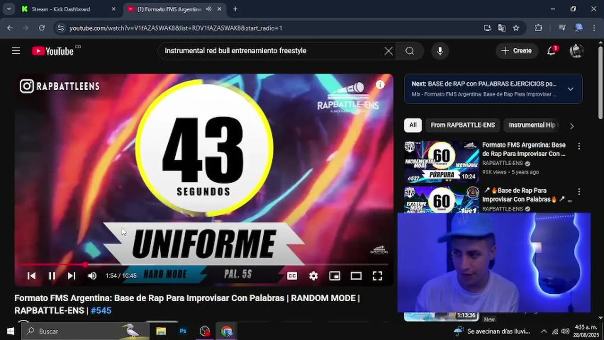
Task: Reload the page in Chrome
Action: pos(42,28)
